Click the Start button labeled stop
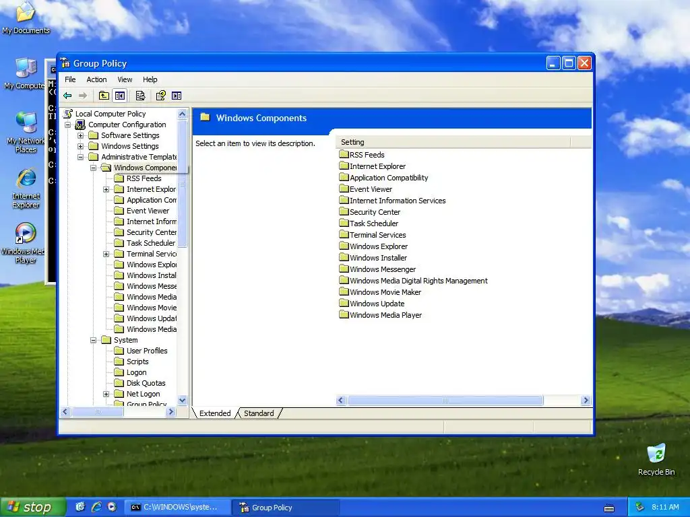This screenshot has height=517, width=690. [x=32, y=508]
